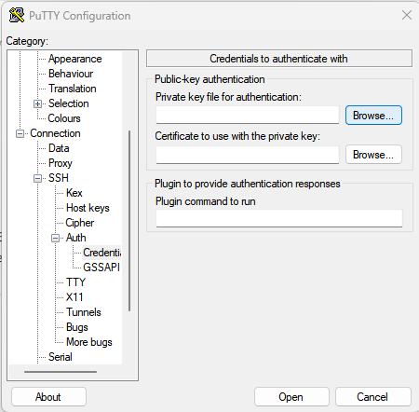Screen dimensions: 419x412
Task: Browse for a private key file
Action: (x=373, y=116)
